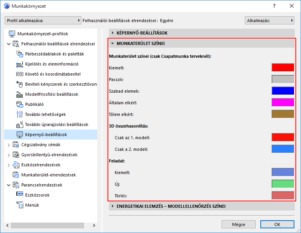Click the További újrarajzolási beállítások icon
Image resolution: width=301 pixels, height=233 pixels.
(20, 124)
